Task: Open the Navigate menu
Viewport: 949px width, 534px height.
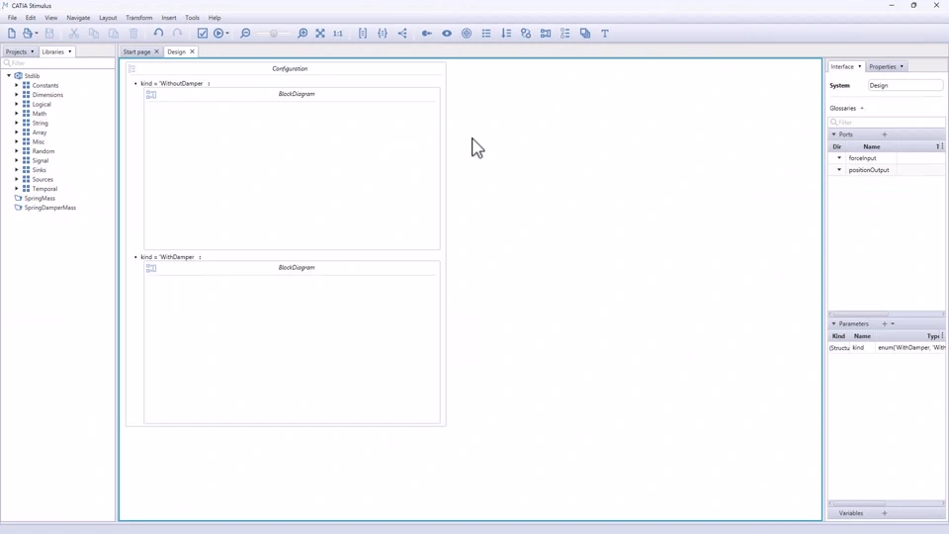Action: pos(78,18)
